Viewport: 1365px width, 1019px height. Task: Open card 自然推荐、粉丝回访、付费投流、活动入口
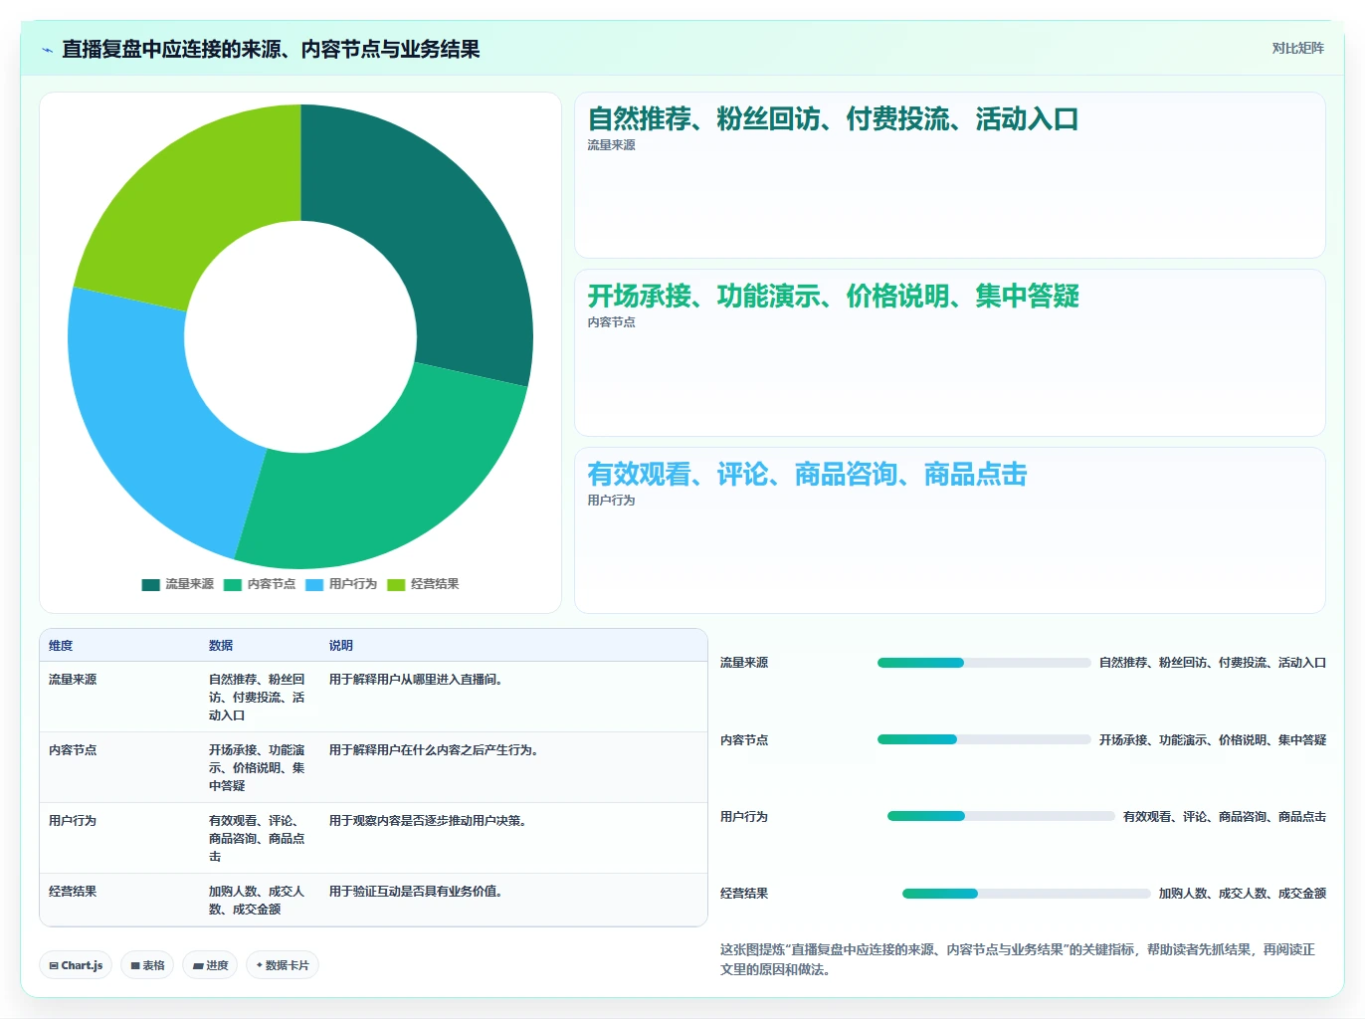tap(950, 175)
